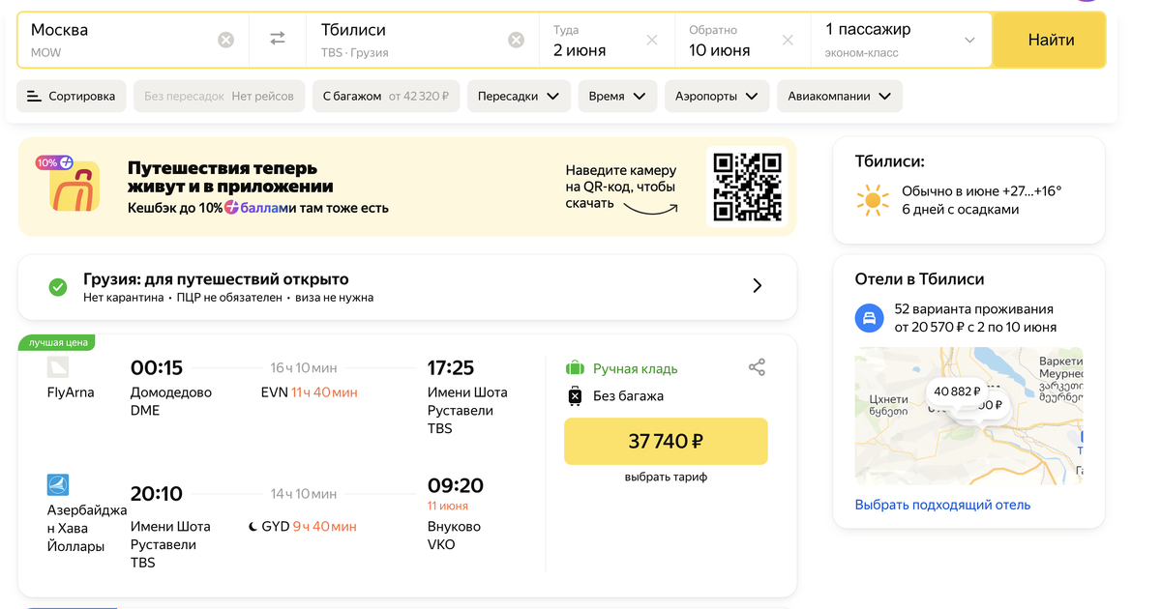Remove the 2 июня departure date
1161x609 pixels.
coord(652,40)
